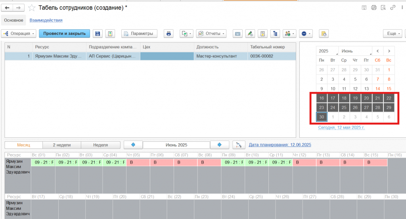Add document to favorites with star icon

coord(32,8)
